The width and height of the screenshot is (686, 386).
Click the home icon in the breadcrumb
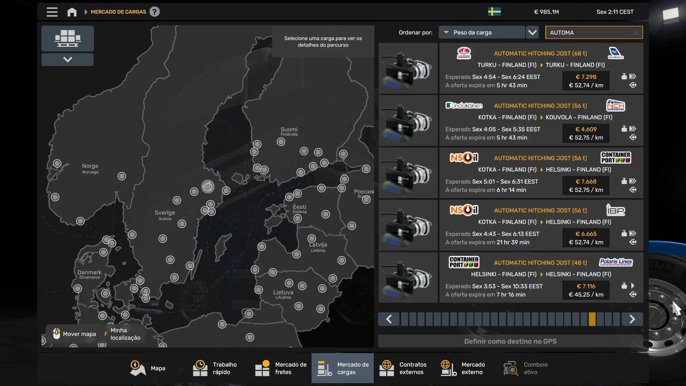point(72,12)
